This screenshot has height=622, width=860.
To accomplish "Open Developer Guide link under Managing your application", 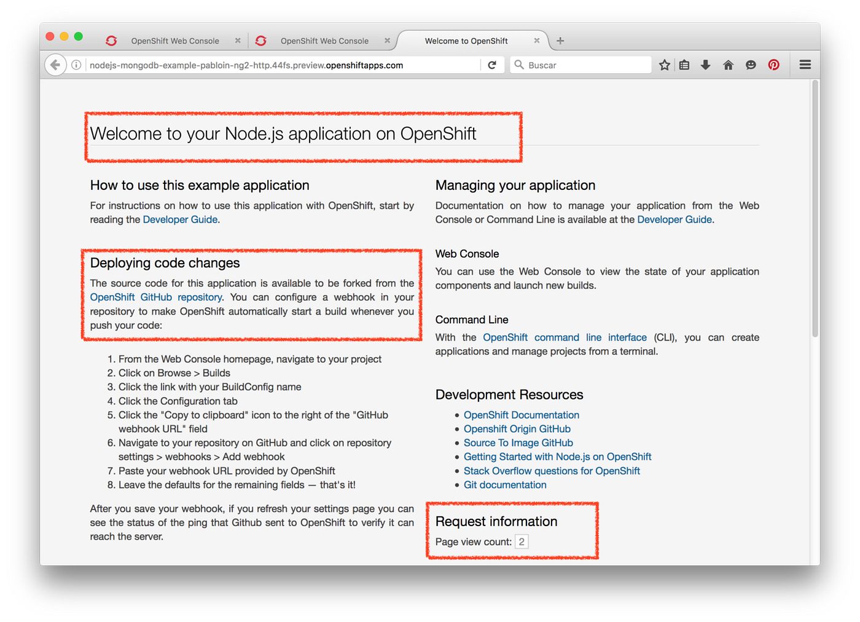I will [x=674, y=219].
